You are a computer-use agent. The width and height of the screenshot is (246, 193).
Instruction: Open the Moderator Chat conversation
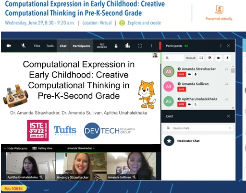click(188, 141)
